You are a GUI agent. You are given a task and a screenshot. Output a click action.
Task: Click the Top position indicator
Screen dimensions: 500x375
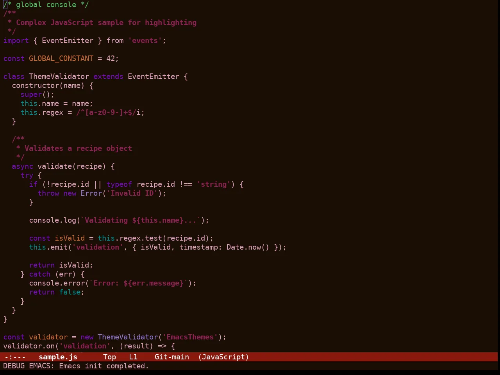[x=109, y=357]
